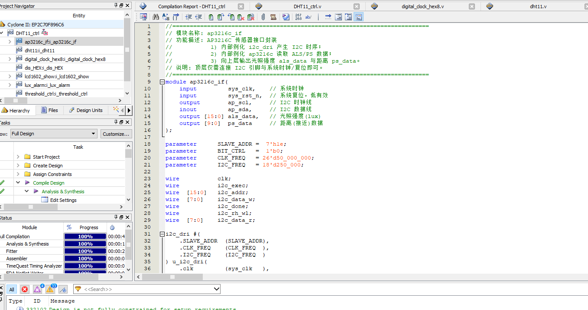Select threshold_ctrl:i_threshold_ctrl entity row
Screen dimensions: 588x310
(x=62, y=93)
